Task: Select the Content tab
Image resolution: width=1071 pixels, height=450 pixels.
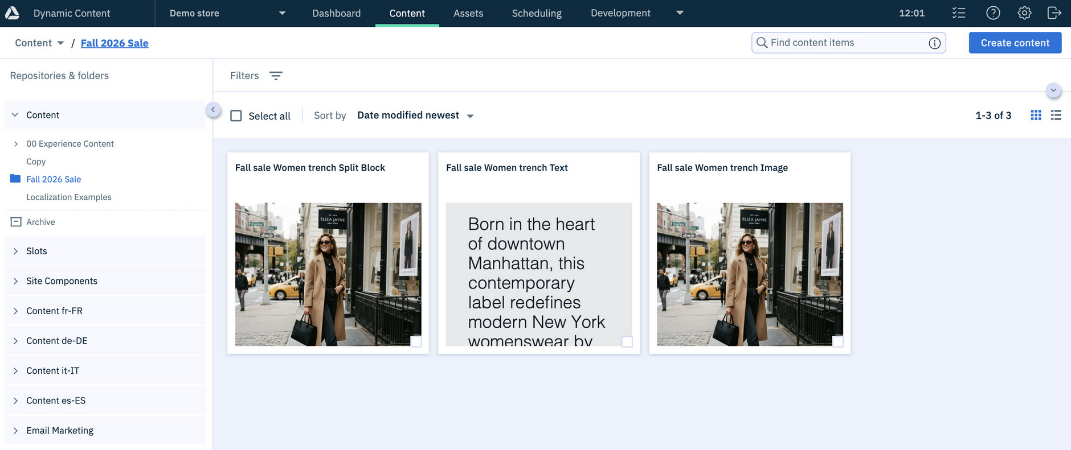Action: tap(407, 13)
